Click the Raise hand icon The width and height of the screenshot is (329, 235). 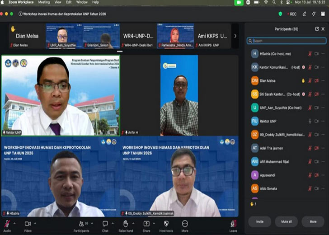(x=126, y=224)
